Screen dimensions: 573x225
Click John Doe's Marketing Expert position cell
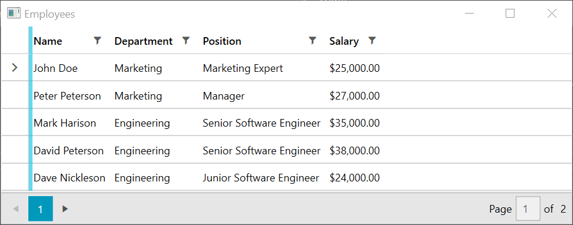point(243,68)
